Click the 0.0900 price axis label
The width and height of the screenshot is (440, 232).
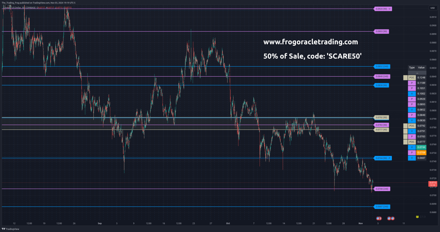click(x=433, y=26)
